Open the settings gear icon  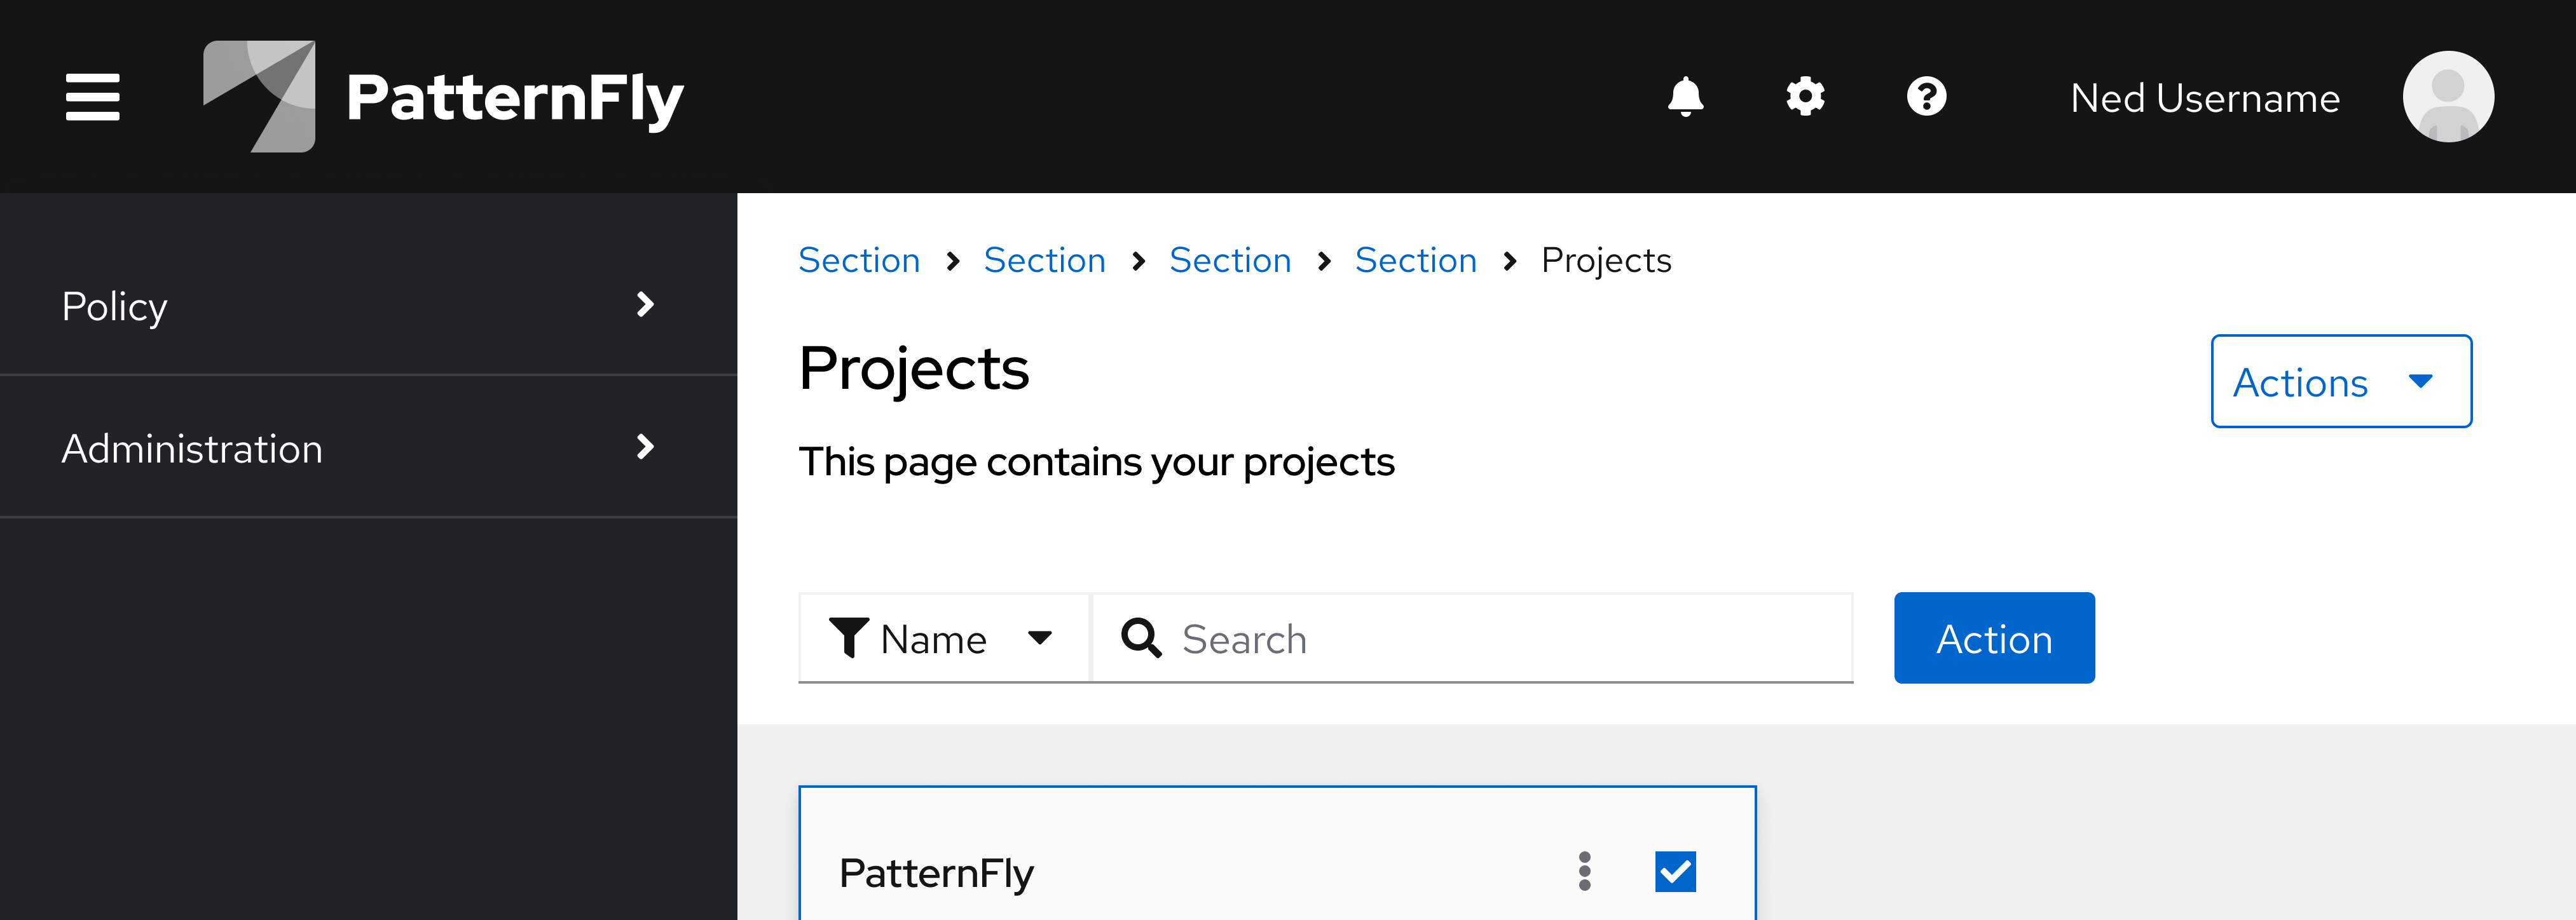click(x=1805, y=96)
